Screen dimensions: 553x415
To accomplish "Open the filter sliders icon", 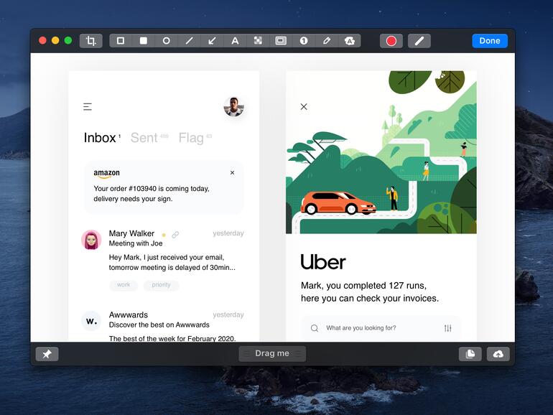I will pos(448,328).
